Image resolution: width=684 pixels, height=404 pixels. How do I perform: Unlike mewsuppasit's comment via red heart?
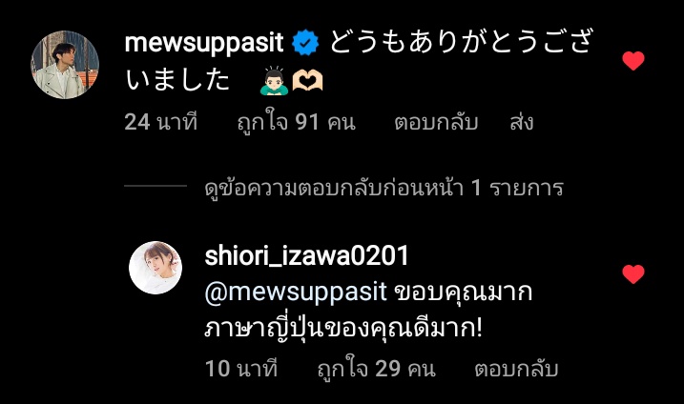[x=633, y=61]
